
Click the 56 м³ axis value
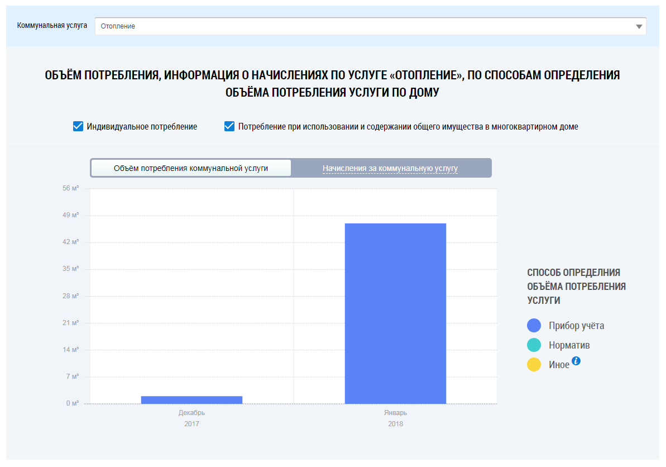click(70, 188)
